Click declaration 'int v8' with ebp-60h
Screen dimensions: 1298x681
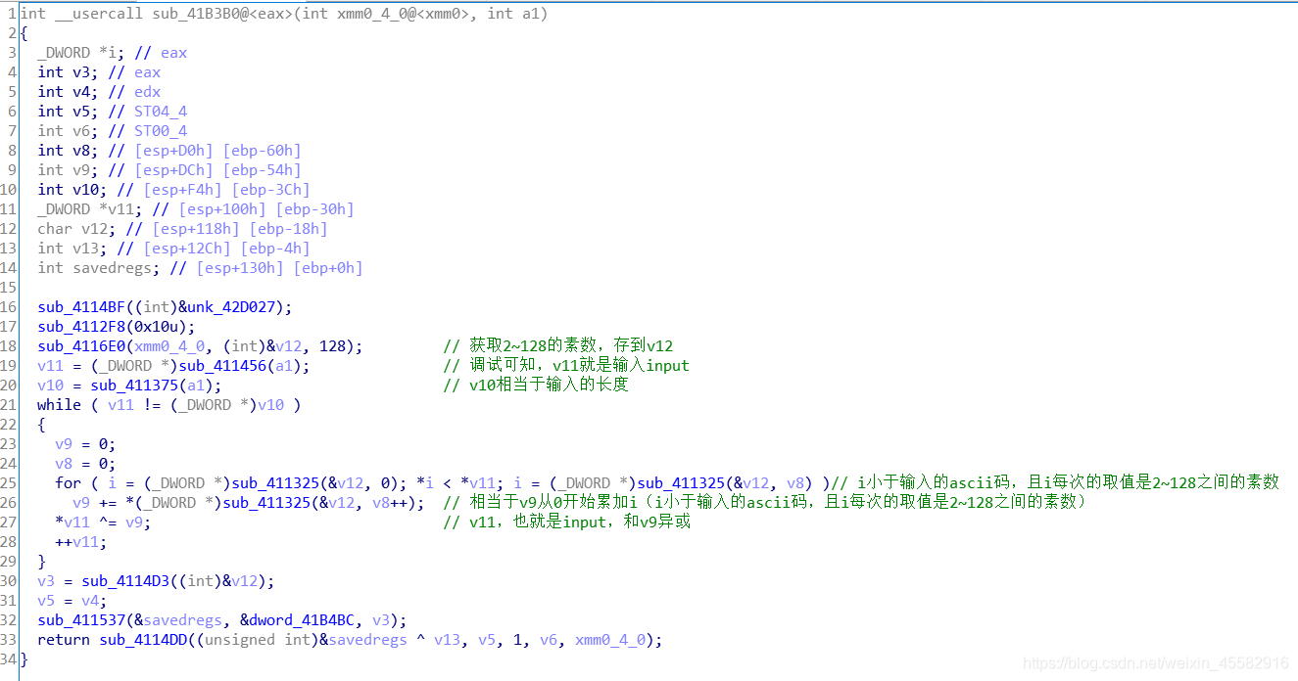point(169,150)
